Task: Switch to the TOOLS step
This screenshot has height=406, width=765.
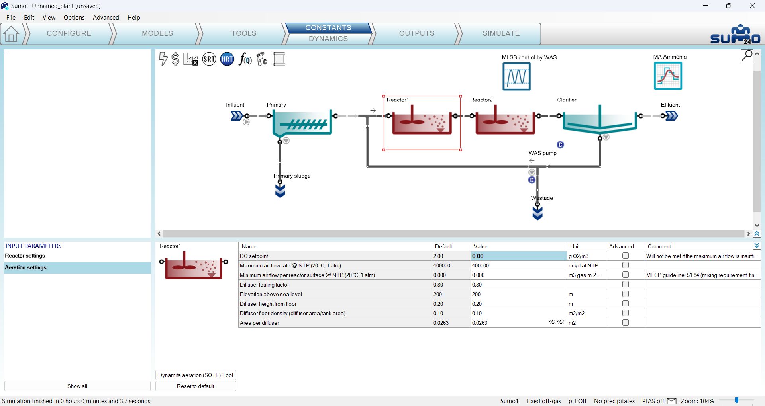Action: (x=244, y=33)
